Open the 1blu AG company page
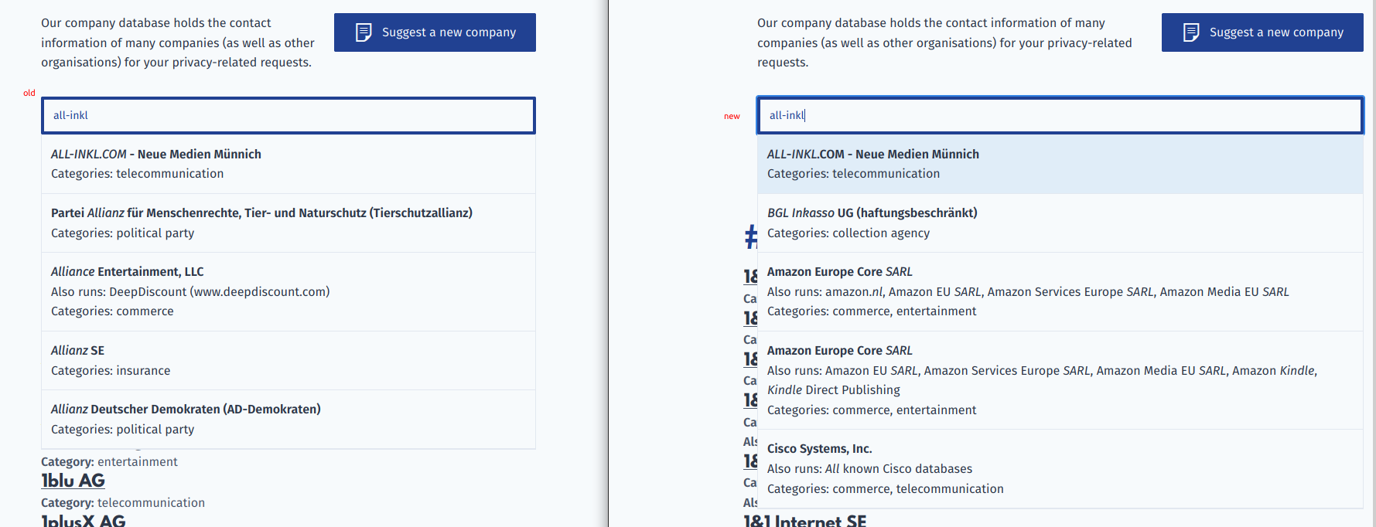 (x=73, y=481)
